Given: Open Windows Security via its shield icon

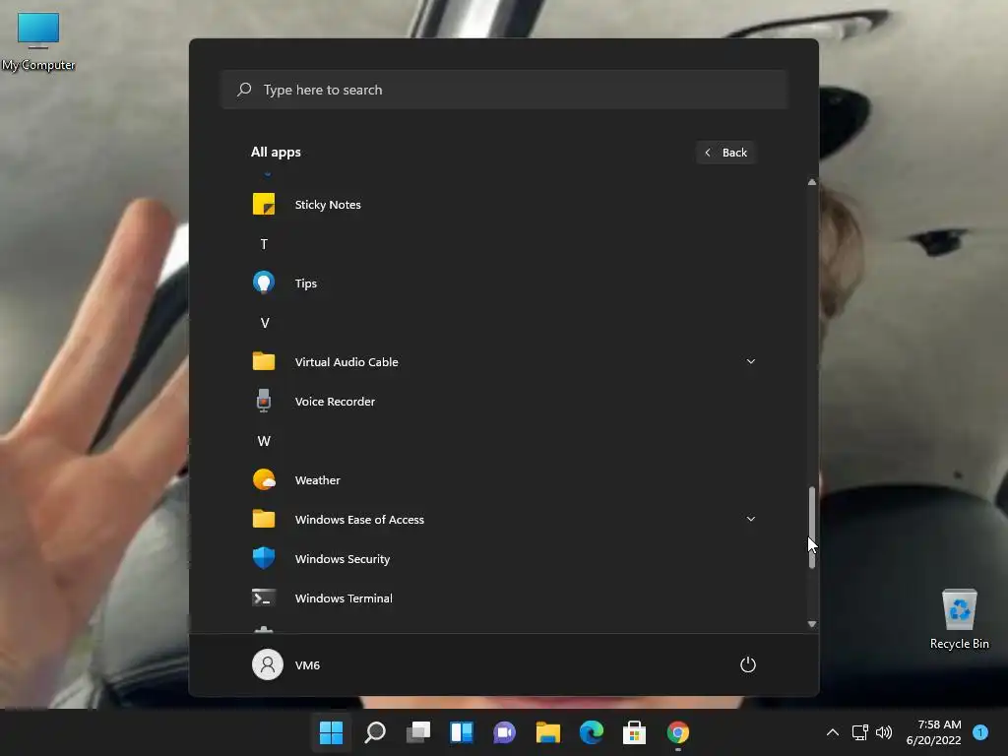Looking at the screenshot, I should [264, 558].
